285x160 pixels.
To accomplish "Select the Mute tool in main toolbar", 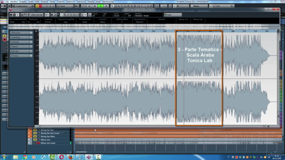I will 132,6.
